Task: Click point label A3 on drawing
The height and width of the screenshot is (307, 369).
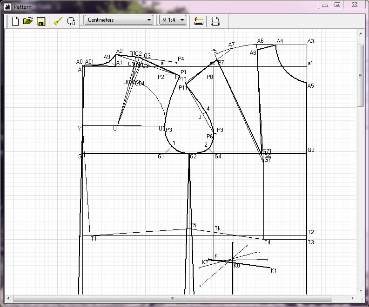Action: pos(311,41)
